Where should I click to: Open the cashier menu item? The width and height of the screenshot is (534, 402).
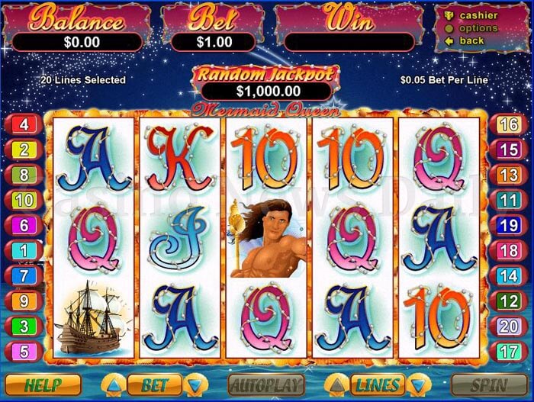point(471,15)
